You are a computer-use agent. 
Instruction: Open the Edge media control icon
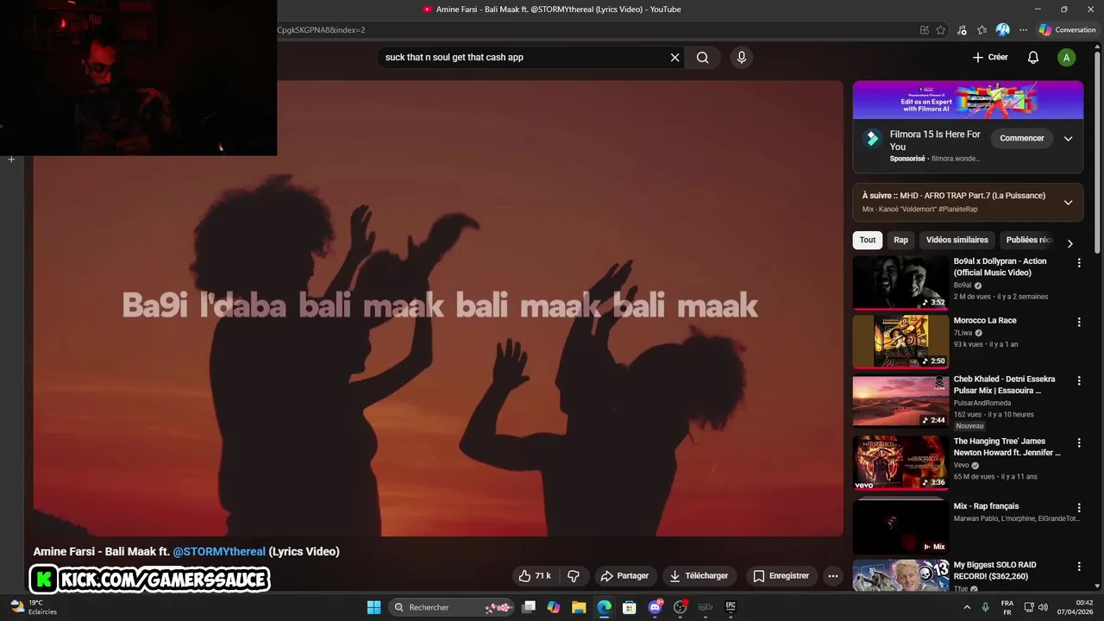(x=962, y=30)
